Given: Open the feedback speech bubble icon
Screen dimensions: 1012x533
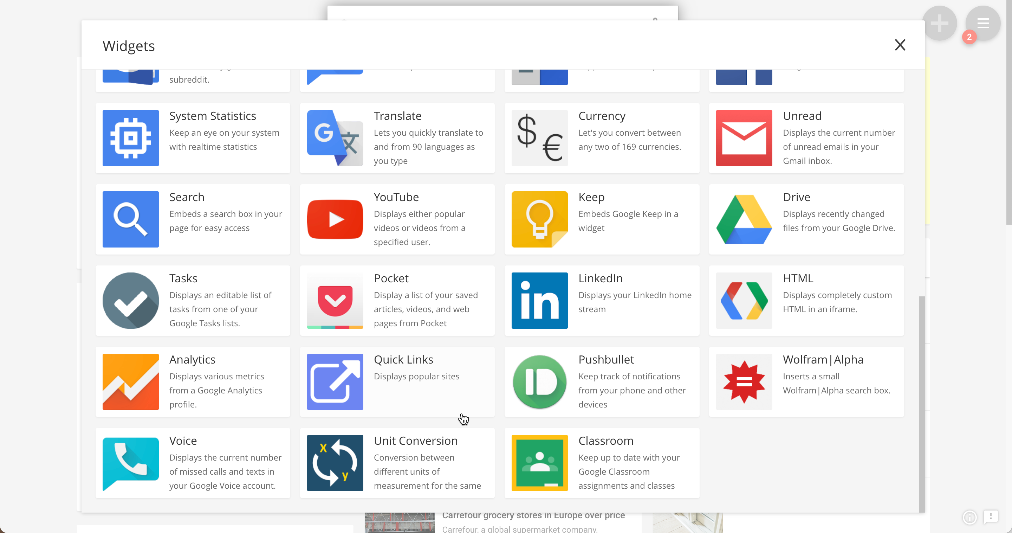Looking at the screenshot, I should point(991,517).
